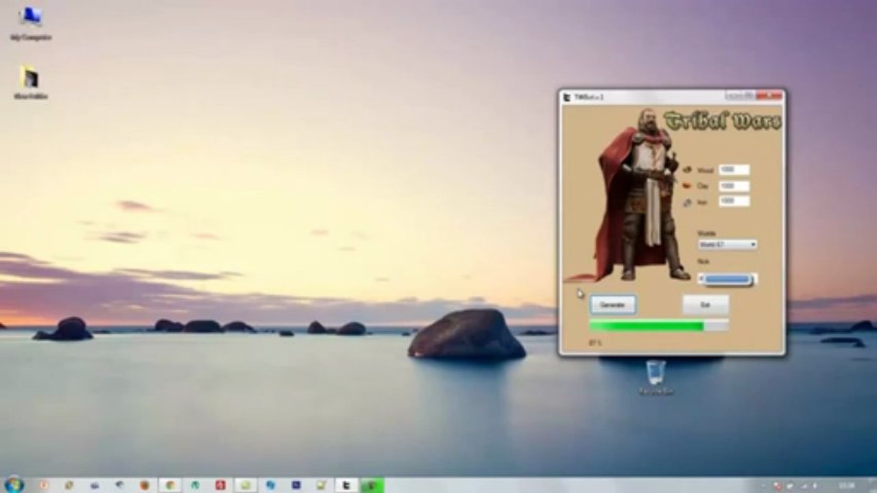Click the Exit button
The width and height of the screenshot is (877, 493).
tap(706, 305)
